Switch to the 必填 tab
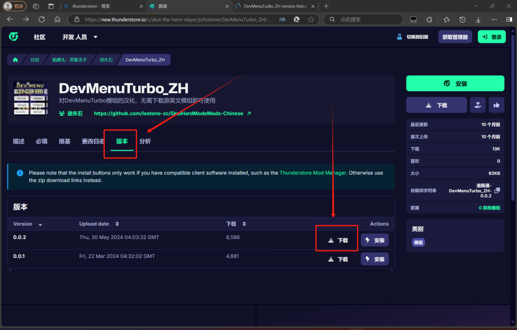 tap(42, 141)
